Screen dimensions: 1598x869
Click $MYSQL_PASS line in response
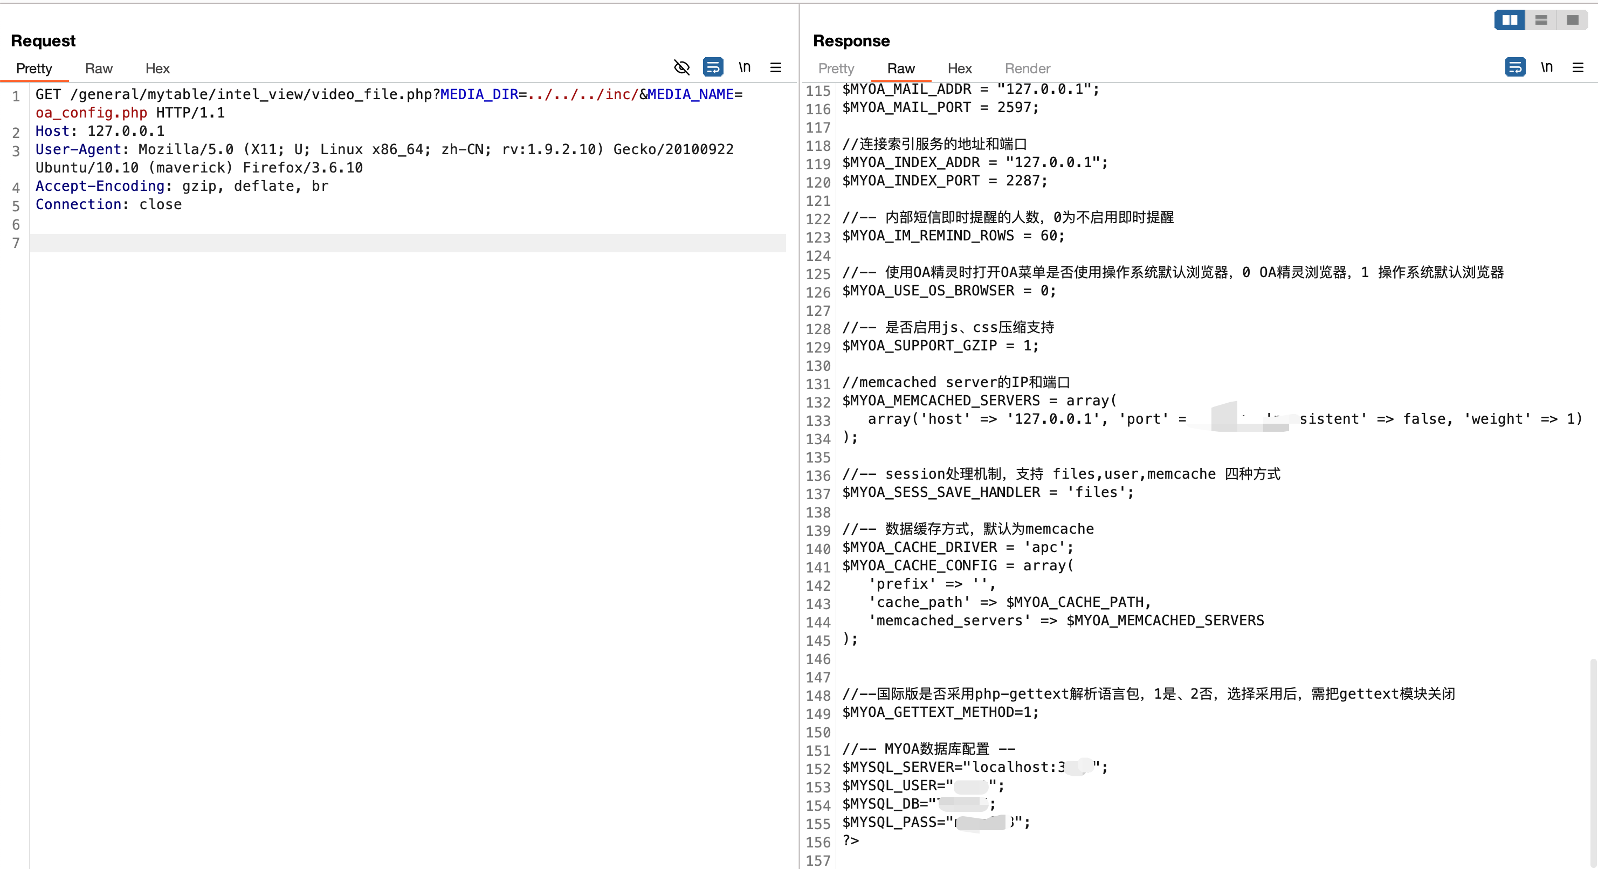(936, 823)
